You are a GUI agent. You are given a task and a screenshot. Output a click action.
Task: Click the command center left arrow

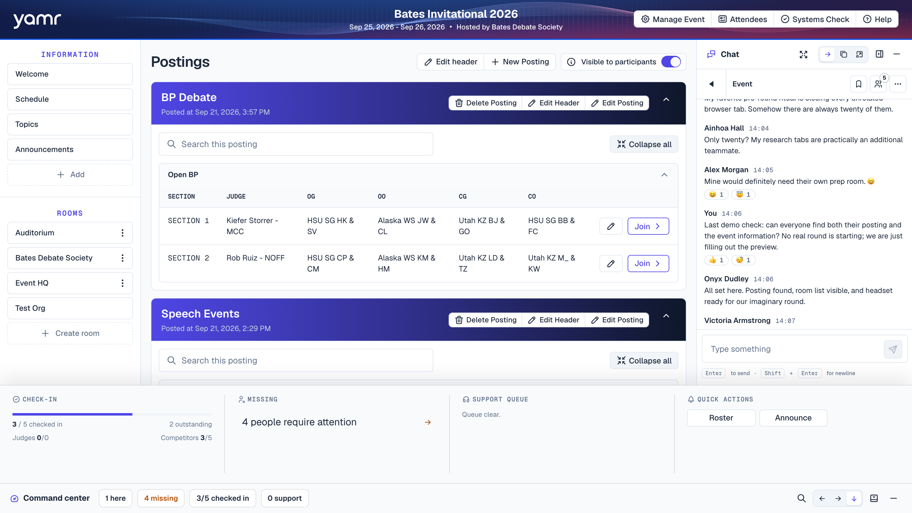pyautogui.click(x=822, y=499)
